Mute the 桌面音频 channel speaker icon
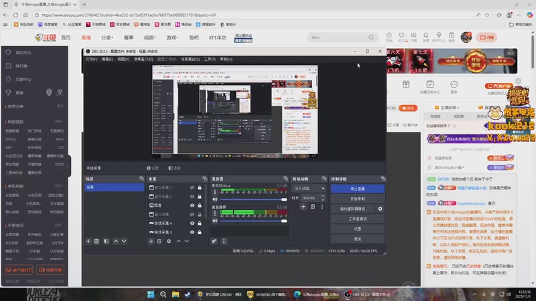The height and width of the screenshot is (301, 536). [215, 221]
